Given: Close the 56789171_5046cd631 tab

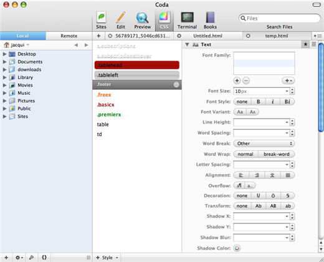Looking at the screenshot, I should tap(110, 36).
